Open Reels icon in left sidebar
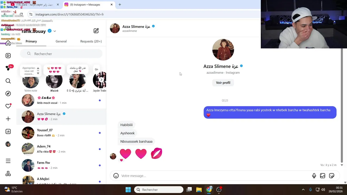This screenshot has width=347, height=195. click(x=8, y=56)
